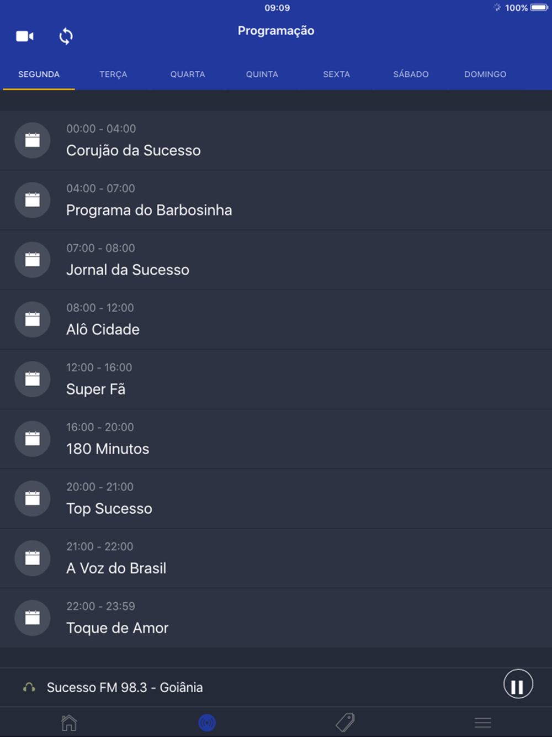The height and width of the screenshot is (737, 552).
Task: Select the Alô Cidade program row
Action: tap(276, 319)
